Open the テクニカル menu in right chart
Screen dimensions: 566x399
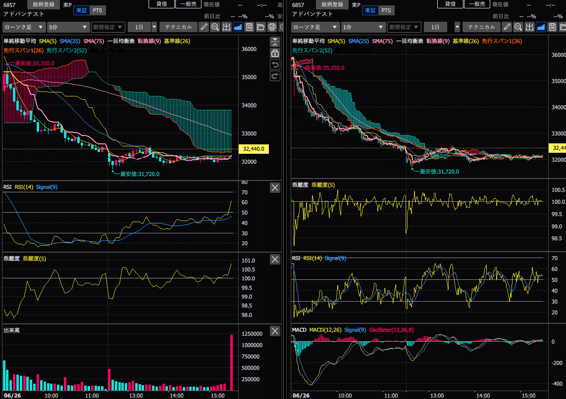[x=481, y=27]
